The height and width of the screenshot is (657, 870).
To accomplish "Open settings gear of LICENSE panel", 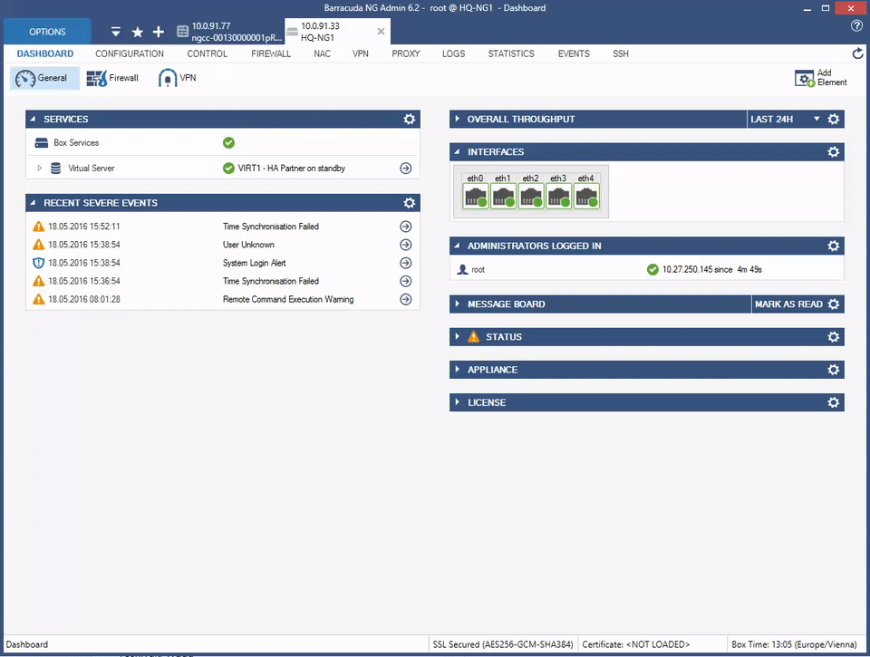I will click(x=833, y=401).
